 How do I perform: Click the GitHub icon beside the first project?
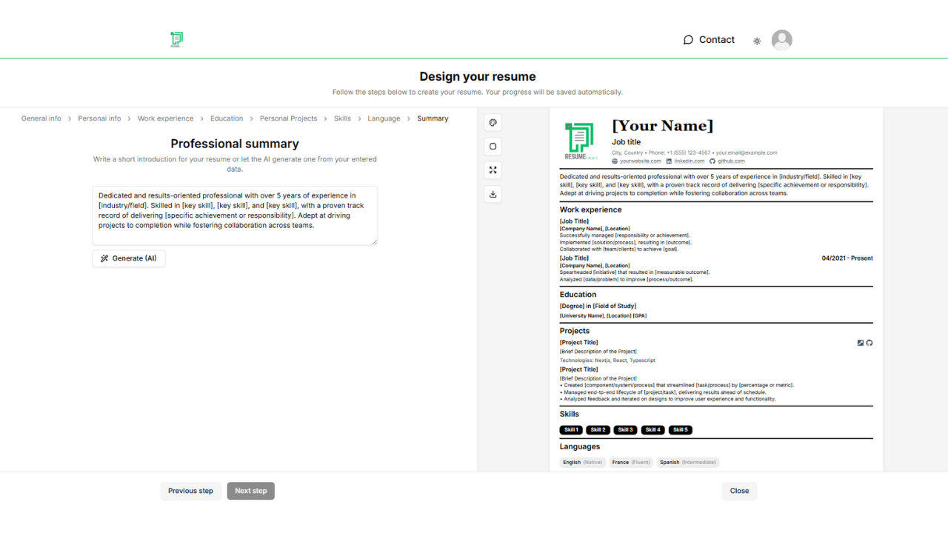coord(869,343)
